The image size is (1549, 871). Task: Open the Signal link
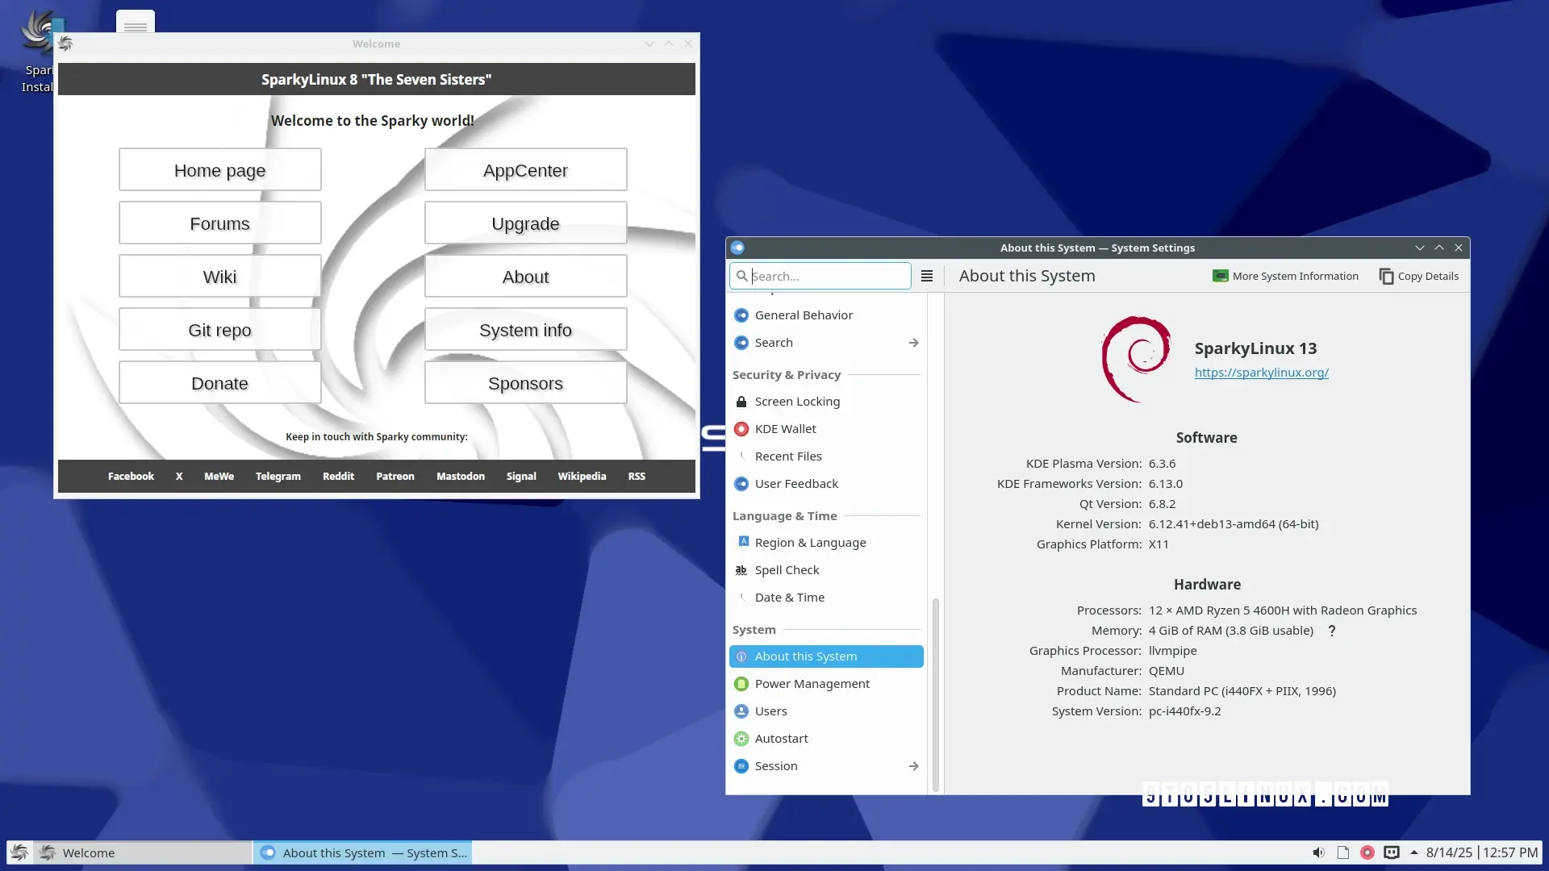521,477
